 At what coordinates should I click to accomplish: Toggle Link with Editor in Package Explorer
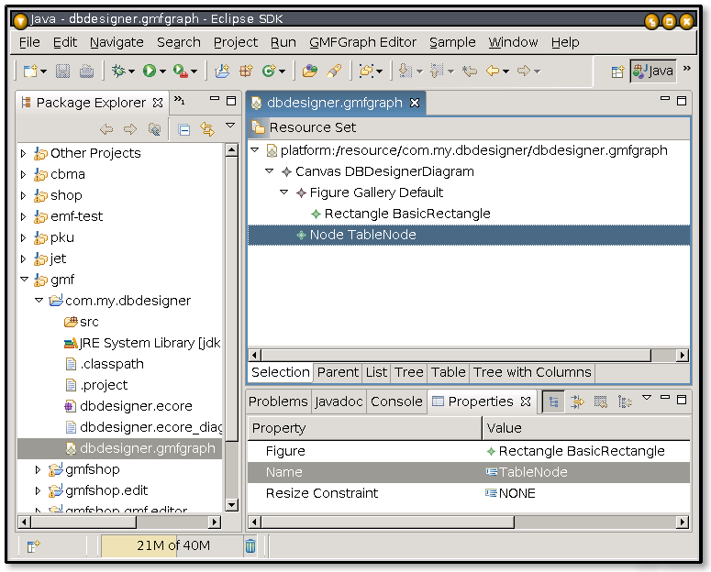(x=206, y=129)
